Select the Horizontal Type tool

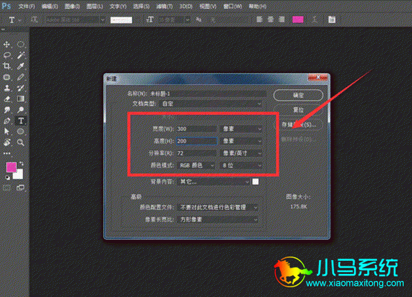[x=21, y=121]
